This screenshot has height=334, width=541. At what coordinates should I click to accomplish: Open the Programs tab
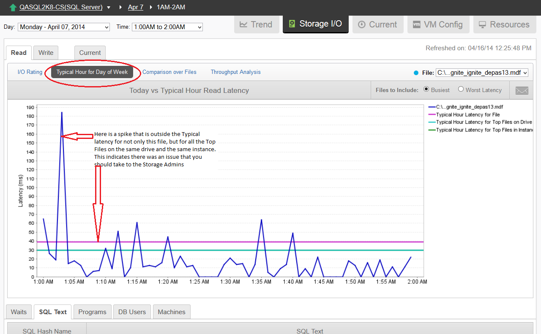[x=92, y=312]
